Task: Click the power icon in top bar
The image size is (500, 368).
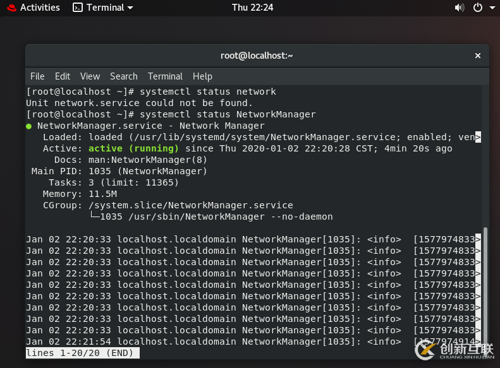Action: (478, 8)
